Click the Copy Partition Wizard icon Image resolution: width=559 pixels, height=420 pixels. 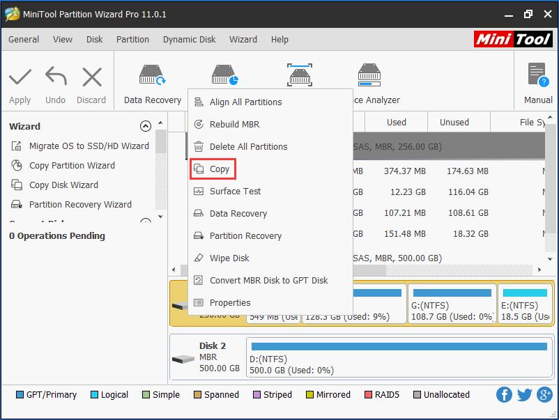point(17,165)
